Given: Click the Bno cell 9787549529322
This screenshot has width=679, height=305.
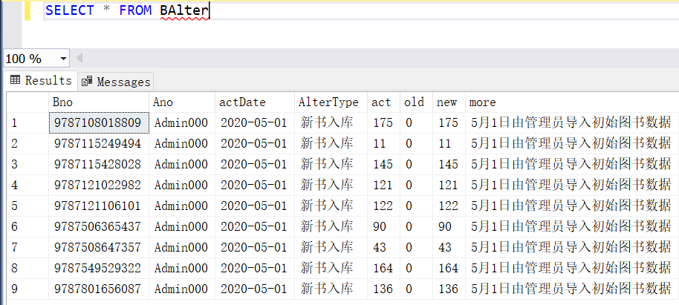Looking at the screenshot, I should coord(98,268).
